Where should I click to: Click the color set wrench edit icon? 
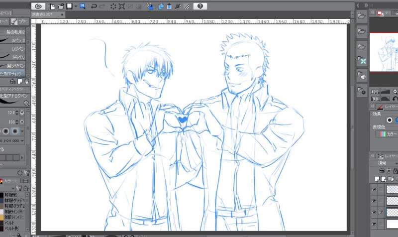click(x=19, y=188)
